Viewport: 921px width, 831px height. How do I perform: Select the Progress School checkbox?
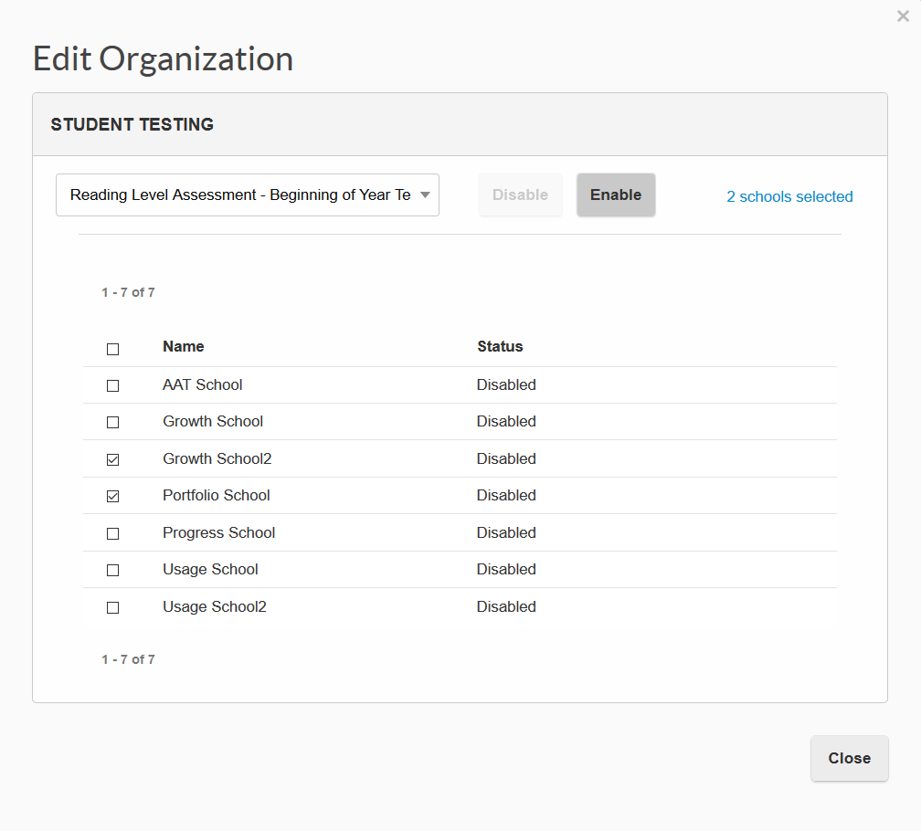[112, 533]
